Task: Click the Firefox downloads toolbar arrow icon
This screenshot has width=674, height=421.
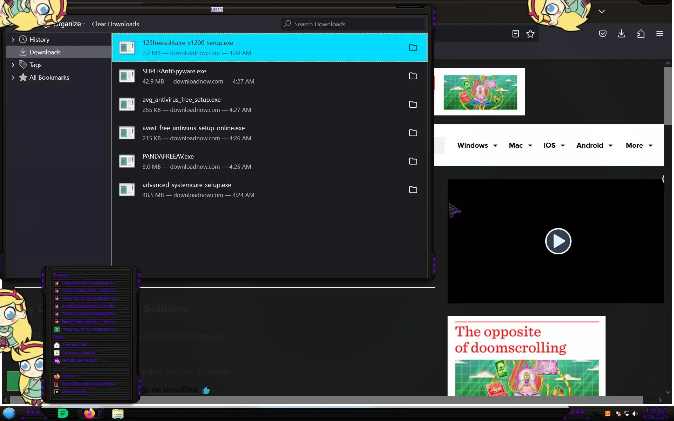Action: point(621,34)
